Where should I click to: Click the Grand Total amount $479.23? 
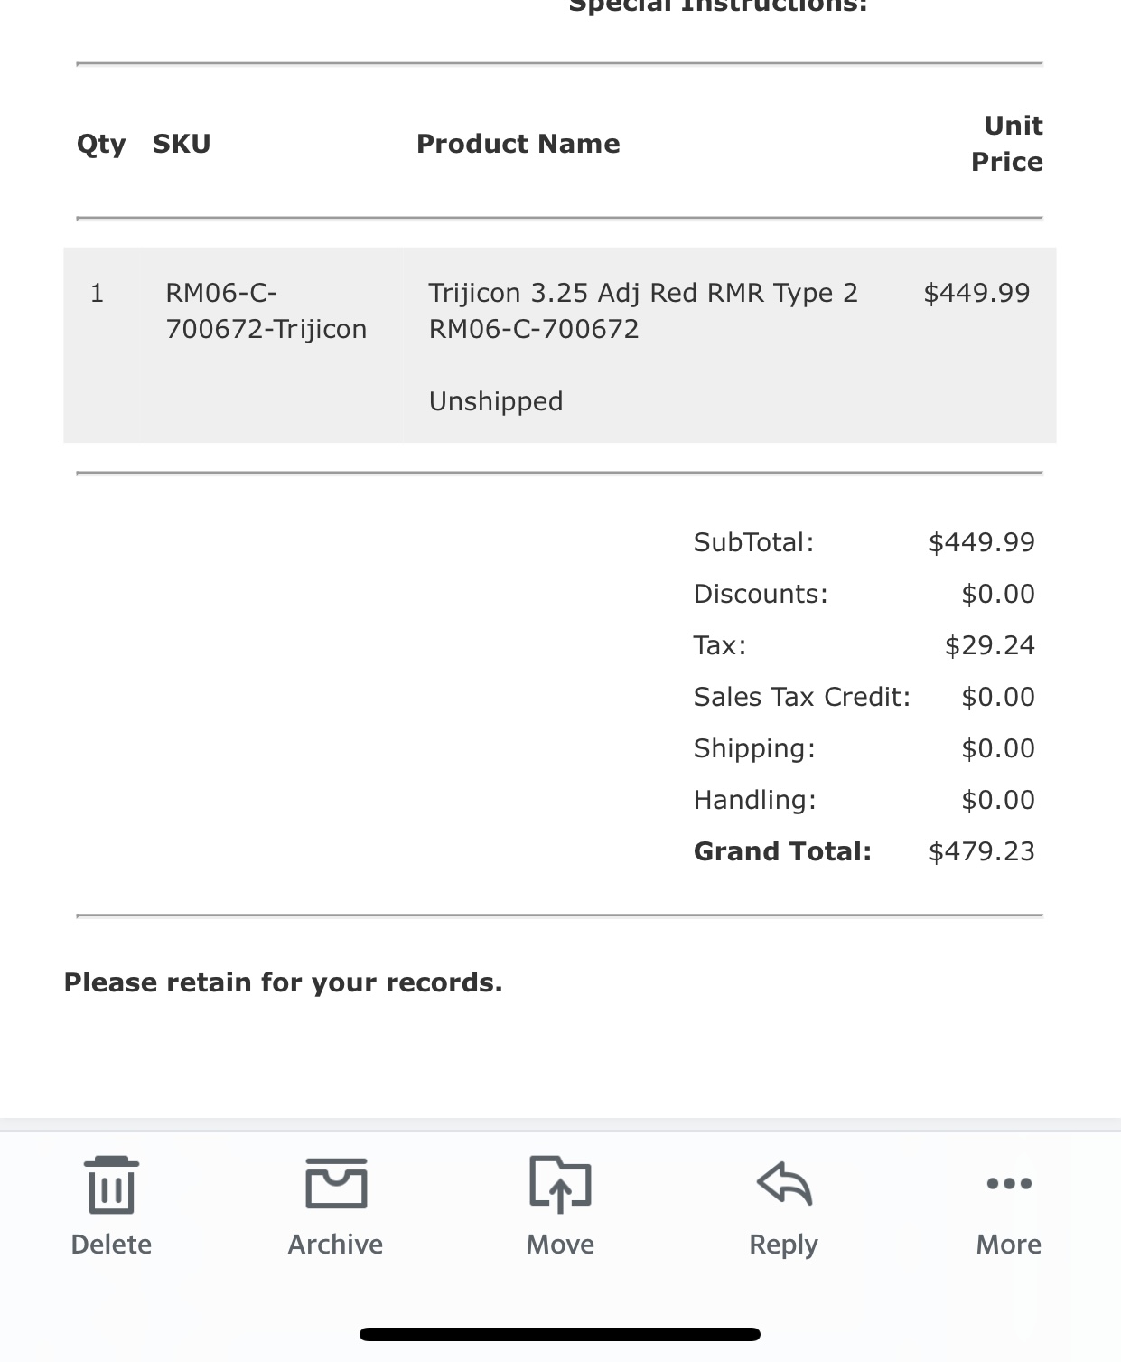point(982,851)
